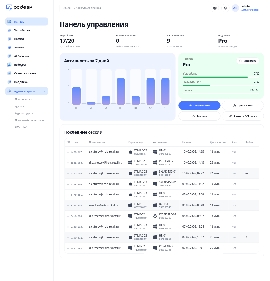This screenshot has height=281, width=270.
Task: Click the Создать API-ключ button
Action: [x=243, y=116]
